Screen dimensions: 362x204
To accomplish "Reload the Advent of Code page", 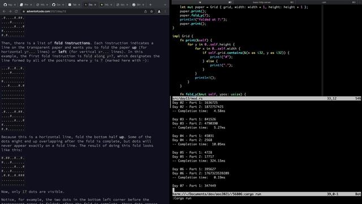I will coord(16,11).
